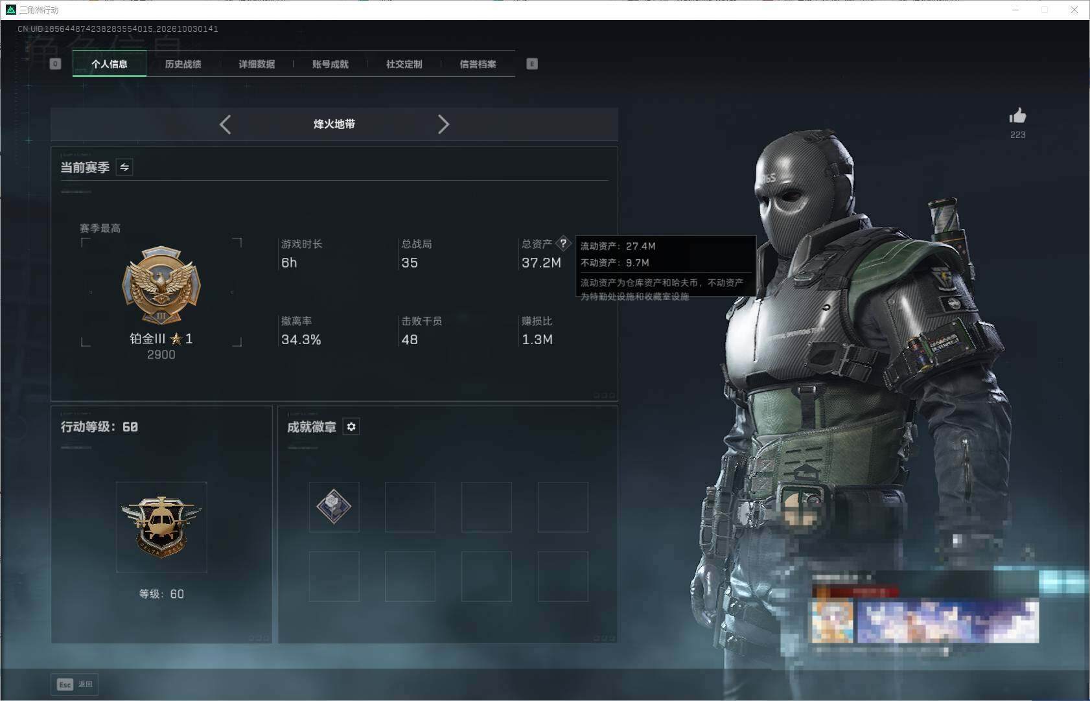
Task: Close the 三角洲行动 window
Action: [x=1074, y=10]
